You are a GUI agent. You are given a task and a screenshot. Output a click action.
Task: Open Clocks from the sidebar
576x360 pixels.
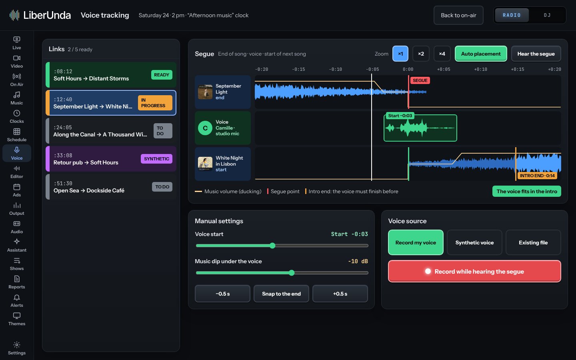[17, 117]
